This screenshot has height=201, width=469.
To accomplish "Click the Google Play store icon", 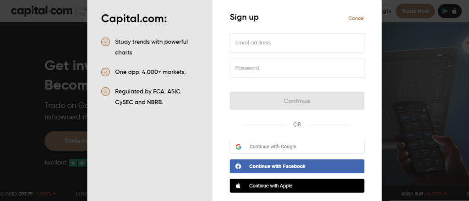I will (x=445, y=11).
